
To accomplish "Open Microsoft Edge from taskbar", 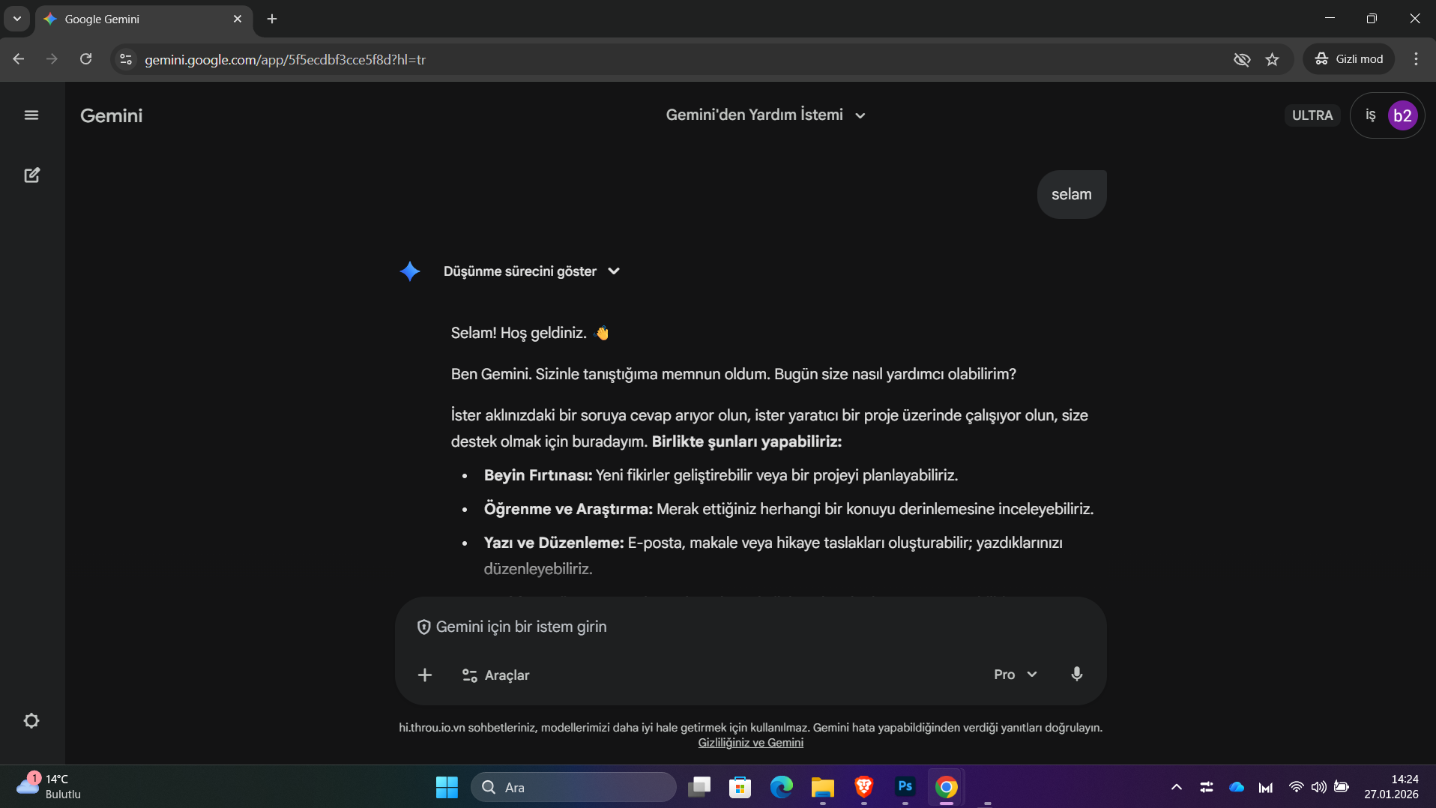I will click(x=782, y=787).
